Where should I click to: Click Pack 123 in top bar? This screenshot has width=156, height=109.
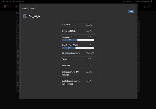click(x=8, y=1)
